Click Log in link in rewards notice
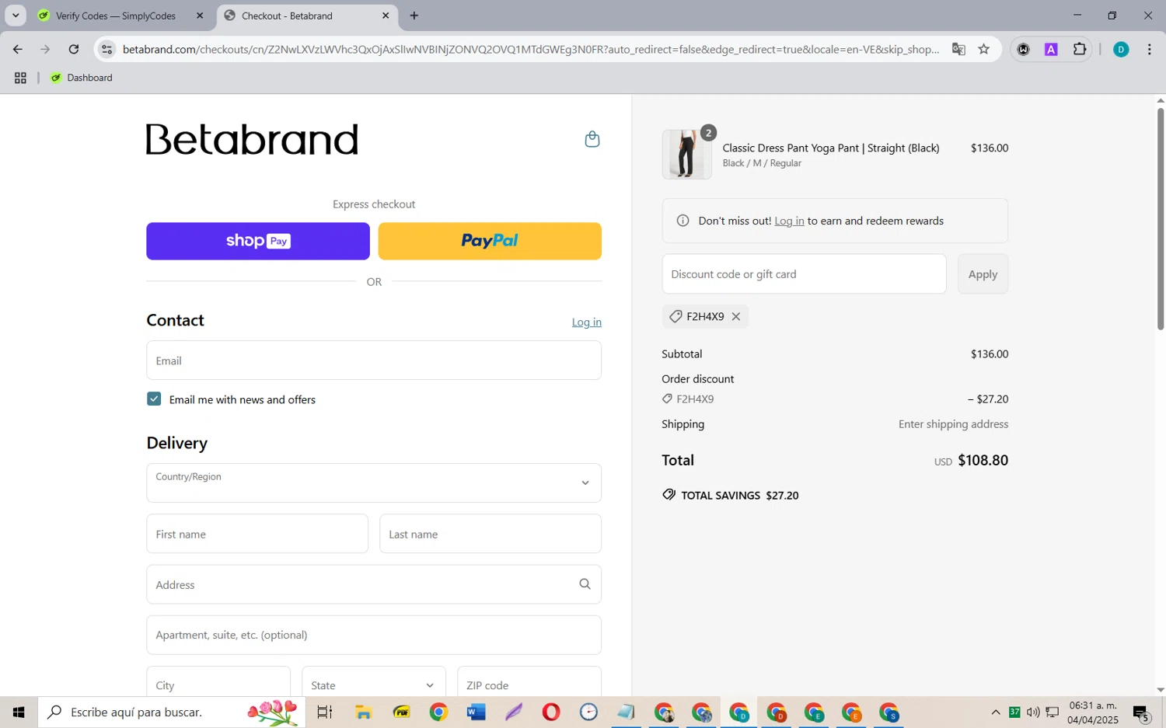 (789, 221)
